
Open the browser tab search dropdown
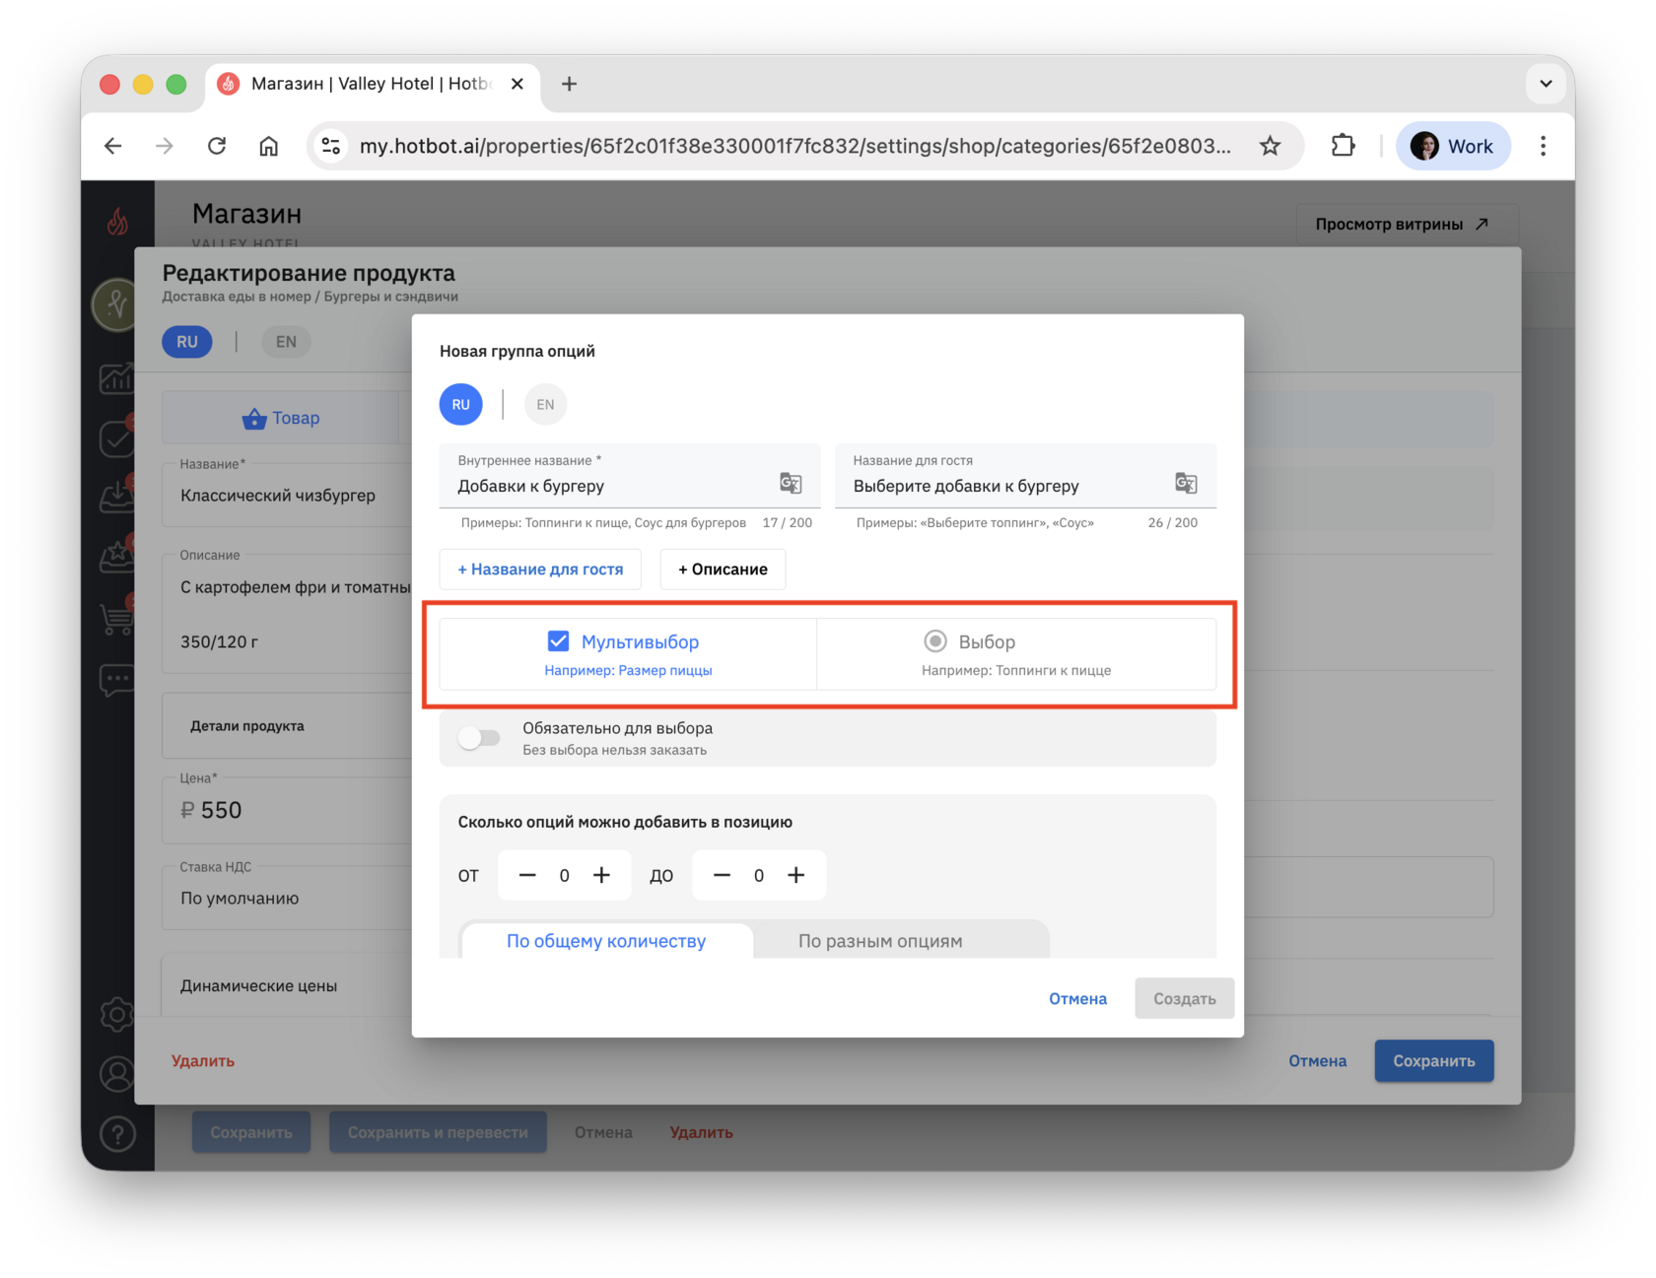[1546, 84]
